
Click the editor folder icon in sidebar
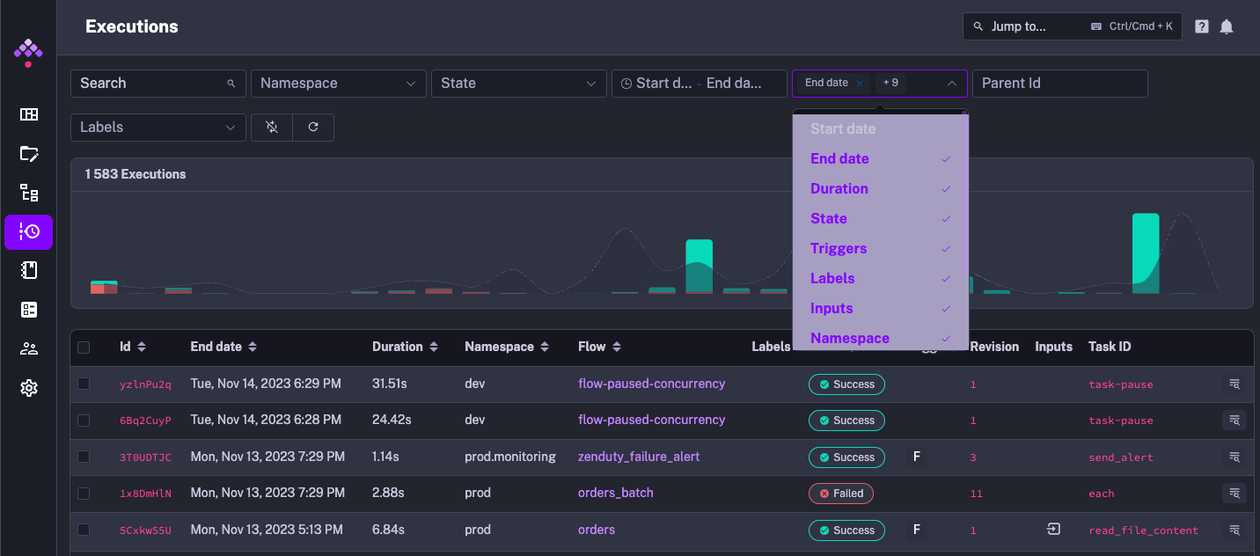(28, 154)
